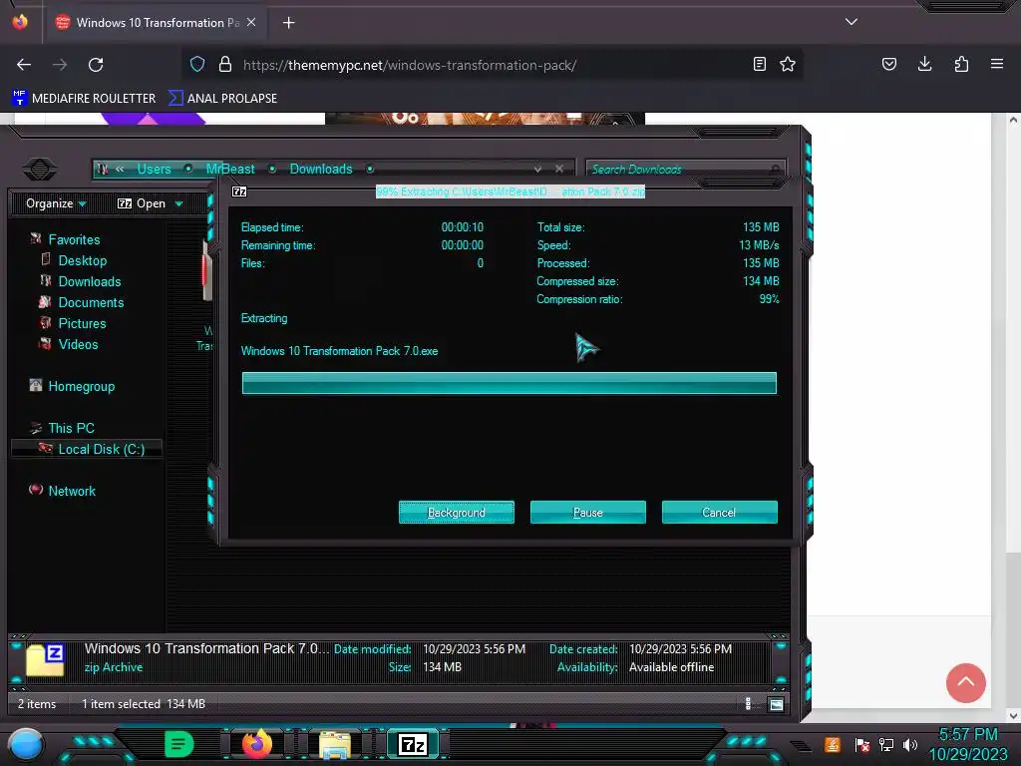Viewport: 1021px width, 766px height.
Task: Open Organize menu in Explorer
Action: 56,203
